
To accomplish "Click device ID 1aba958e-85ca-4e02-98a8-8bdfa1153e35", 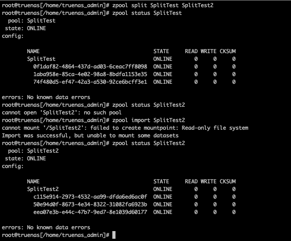I will pos(90,74).
